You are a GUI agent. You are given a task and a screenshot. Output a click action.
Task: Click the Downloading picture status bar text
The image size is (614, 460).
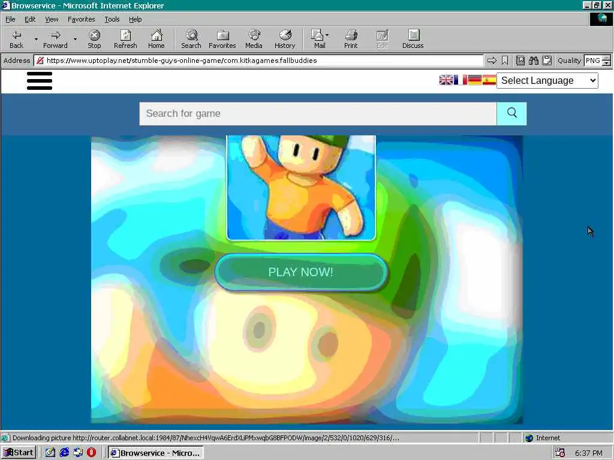pos(206,438)
